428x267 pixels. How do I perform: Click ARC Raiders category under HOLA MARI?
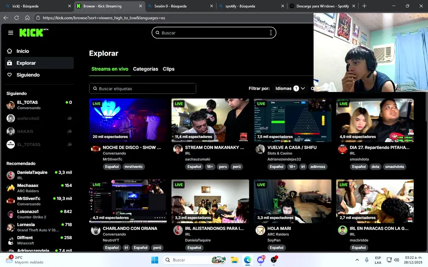point(278,234)
